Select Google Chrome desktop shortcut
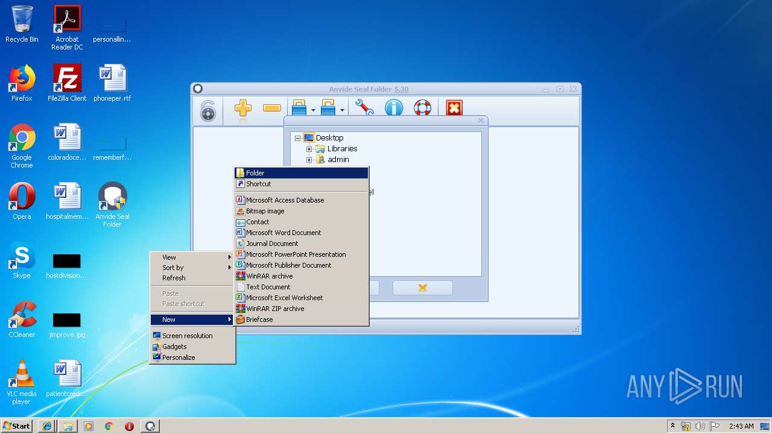 (x=22, y=146)
